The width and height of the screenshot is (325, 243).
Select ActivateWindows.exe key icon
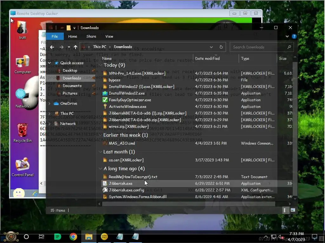point(105,106)
